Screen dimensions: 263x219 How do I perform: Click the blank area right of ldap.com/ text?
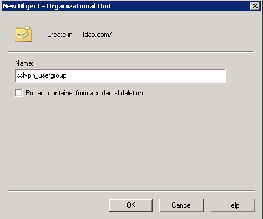pos(183,35)
